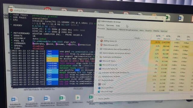Image resolution: width=193 pixels, height=108 pixels.
Task: Click the Microsoft Word process icon
Action: (x=99, y=88)
